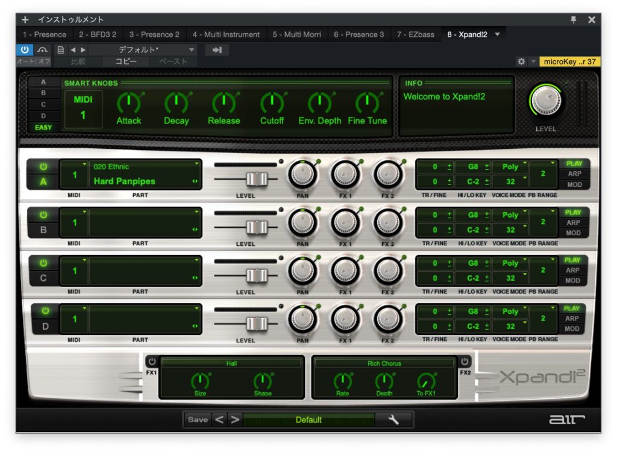Click part A level slider handle
The height and width of the screenshot is (452, 617).
point(257,179)
